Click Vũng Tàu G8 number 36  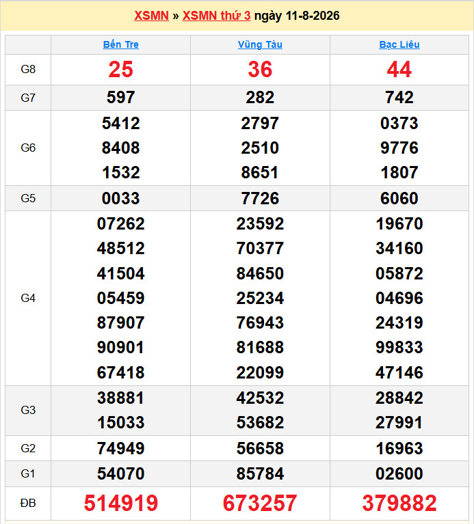260,70
